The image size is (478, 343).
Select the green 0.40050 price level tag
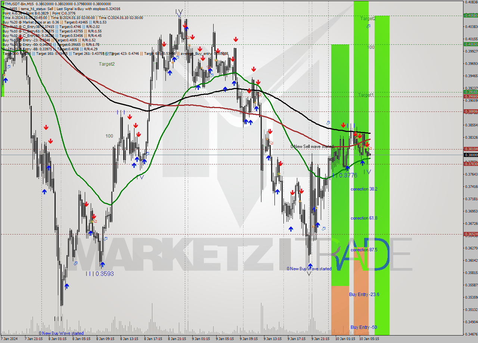[x=471, y=44]
